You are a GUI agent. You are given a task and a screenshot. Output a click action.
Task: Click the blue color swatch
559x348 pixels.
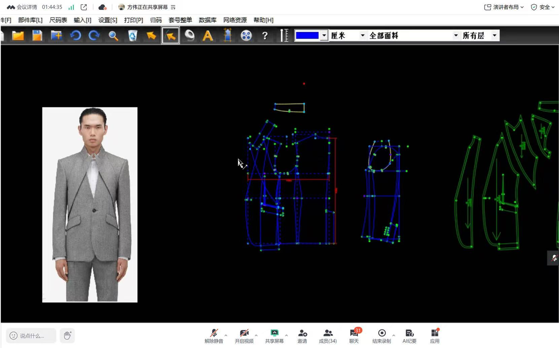pos(307,35)
